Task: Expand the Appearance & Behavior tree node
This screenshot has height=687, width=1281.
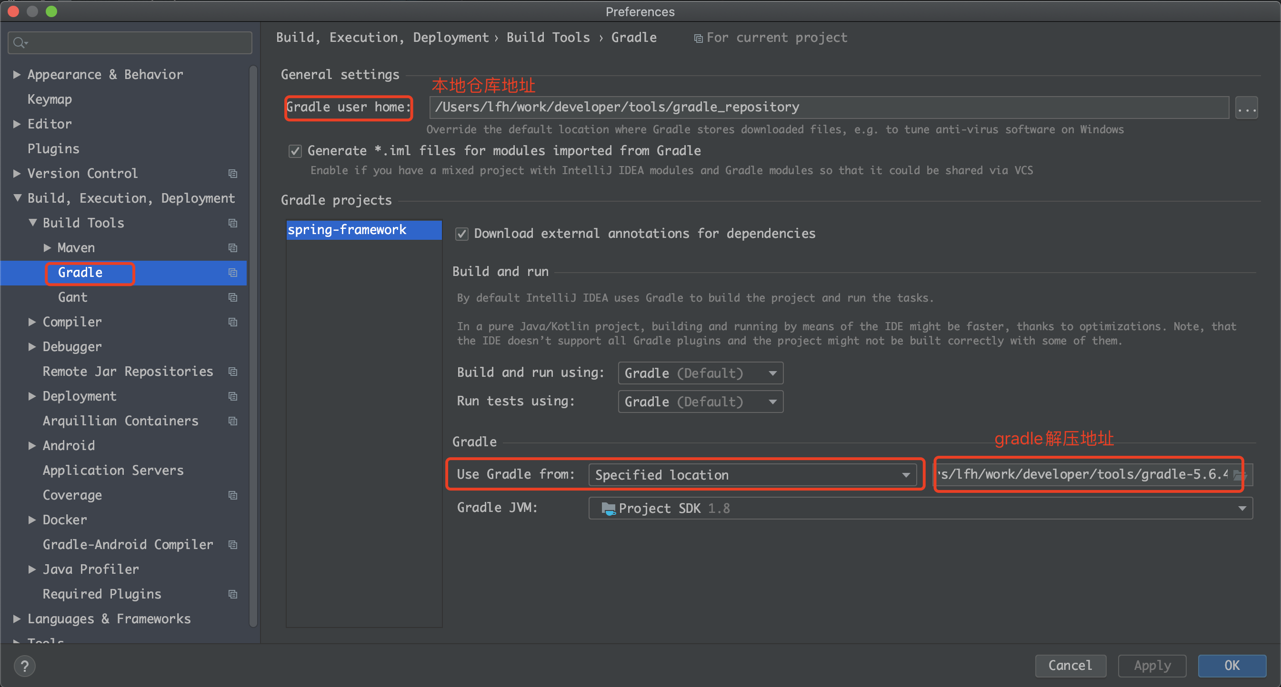Action: click(x=17, y=75)
